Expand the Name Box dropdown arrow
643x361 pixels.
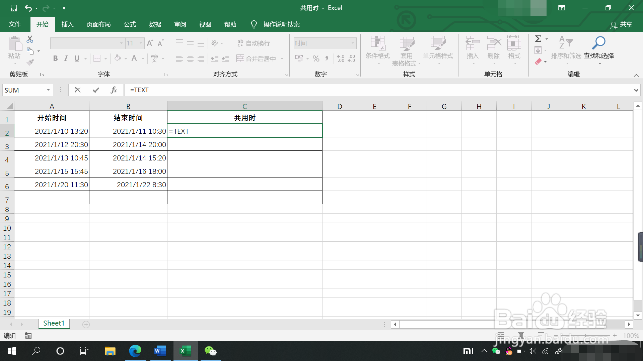click(48, 90)
